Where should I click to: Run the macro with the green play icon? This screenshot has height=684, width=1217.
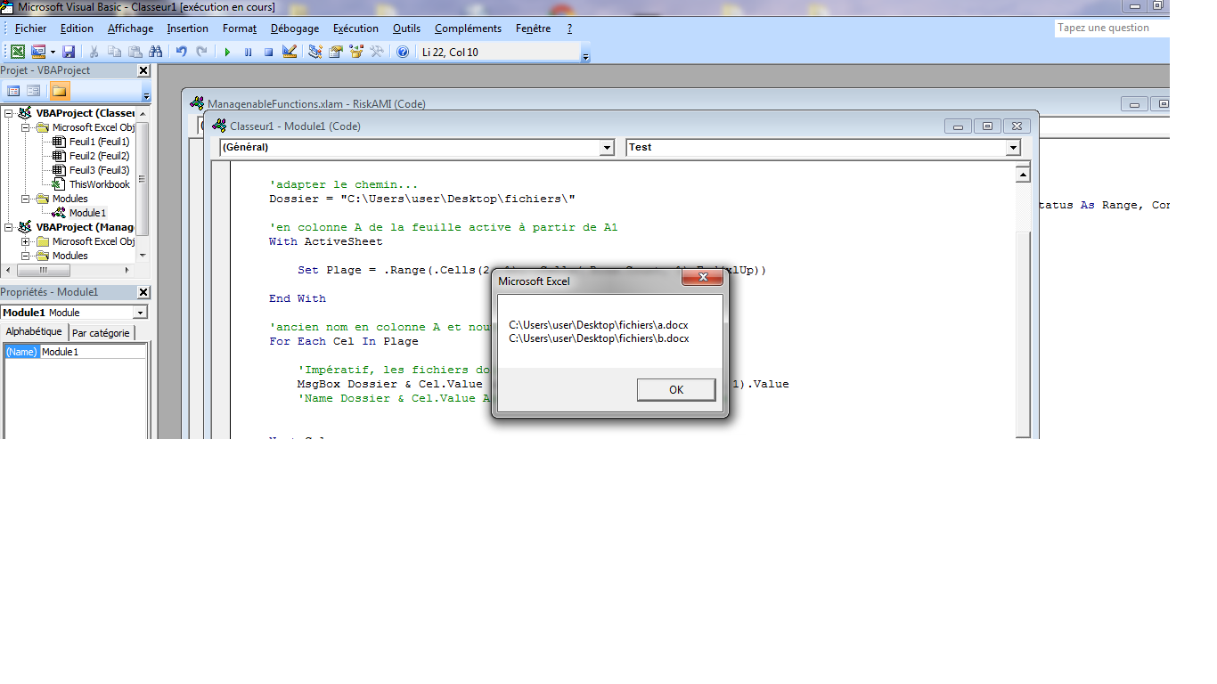(227, 52)
